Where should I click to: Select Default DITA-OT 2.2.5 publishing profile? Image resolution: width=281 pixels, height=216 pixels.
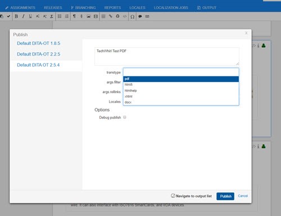click(x=39, y=54)
